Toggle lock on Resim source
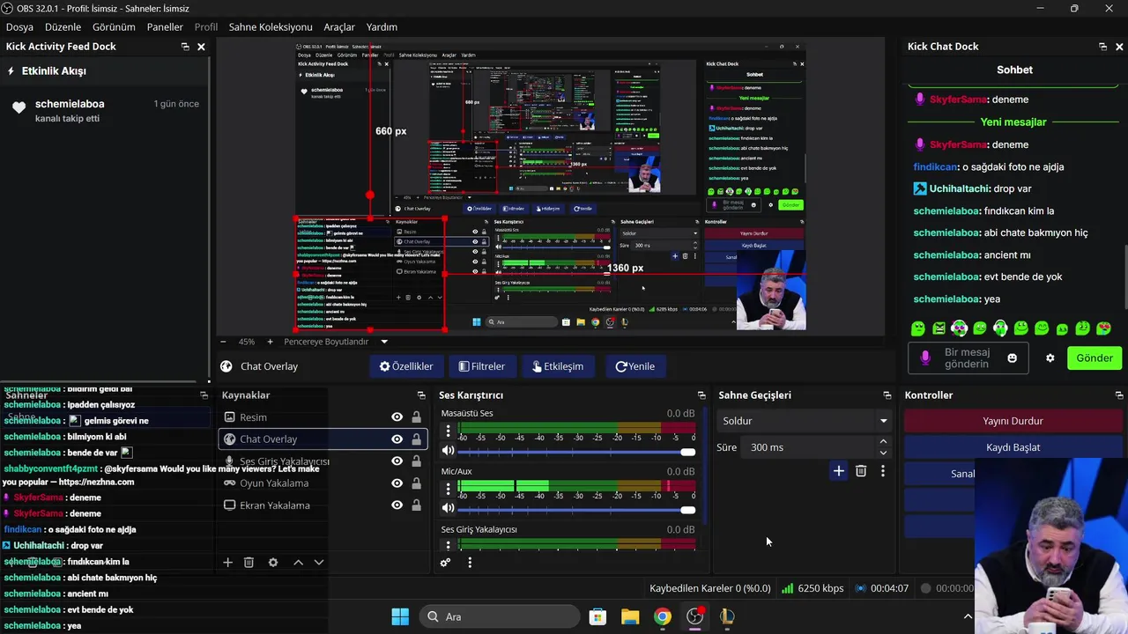The height and width of the screenshot is (634, 1128). 416,417
